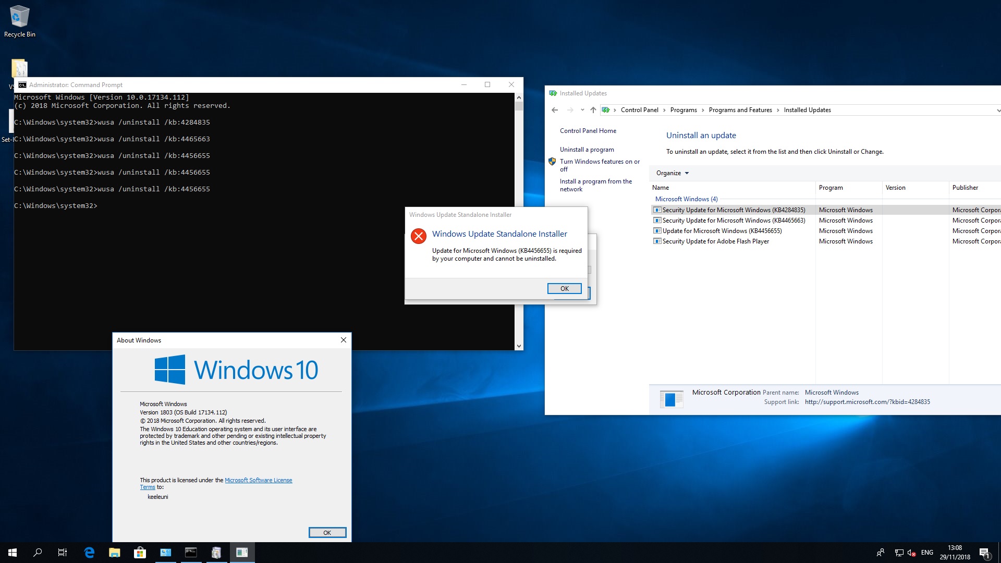The width and height of the screenshot is (1001, 563).
Task: Click ENG language indicator in tray
Action: click(927, 553)
